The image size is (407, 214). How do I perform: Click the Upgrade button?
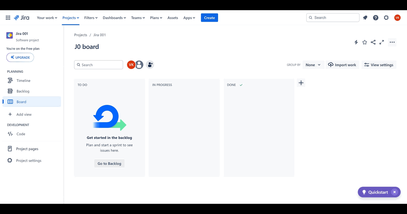20,57
